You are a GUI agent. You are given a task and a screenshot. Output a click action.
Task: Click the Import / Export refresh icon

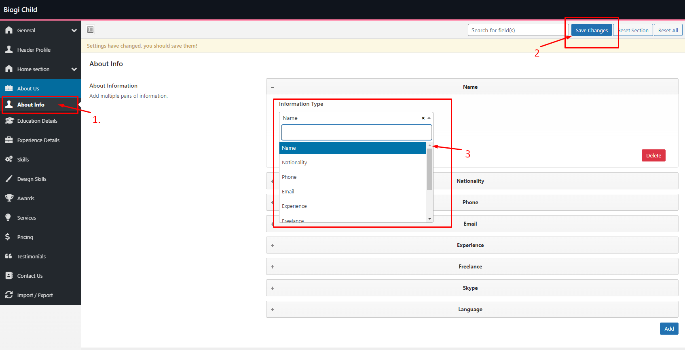click(x=9, y=295)
